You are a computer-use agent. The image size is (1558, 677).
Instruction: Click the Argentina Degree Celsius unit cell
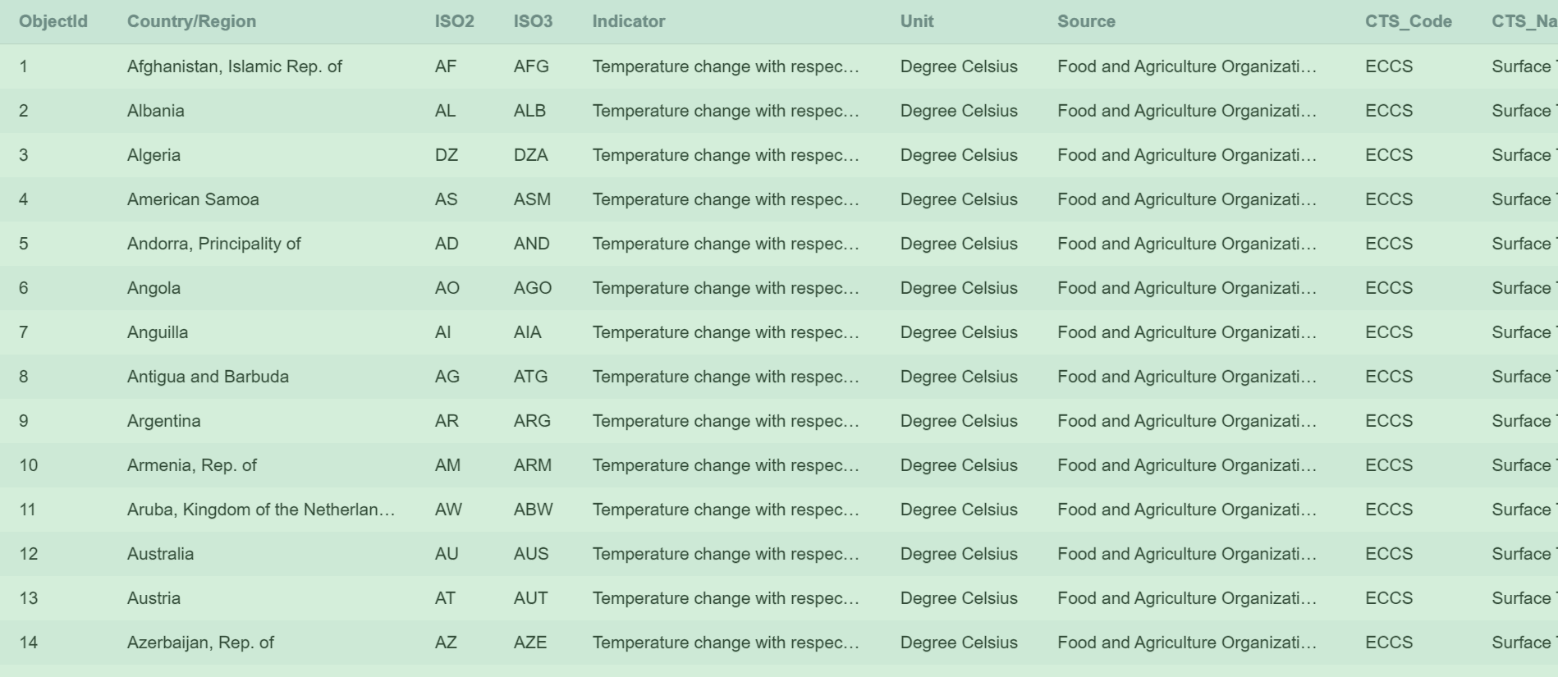(958, 421)
